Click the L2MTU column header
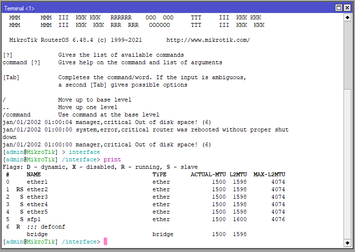The image size is (355, 252). [238, 174]
